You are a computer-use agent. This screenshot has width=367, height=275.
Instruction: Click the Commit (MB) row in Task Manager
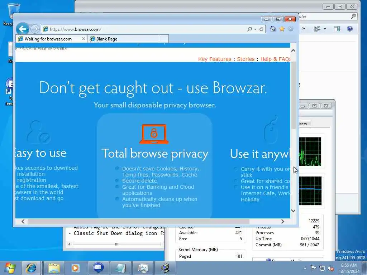tap(287, 245)
